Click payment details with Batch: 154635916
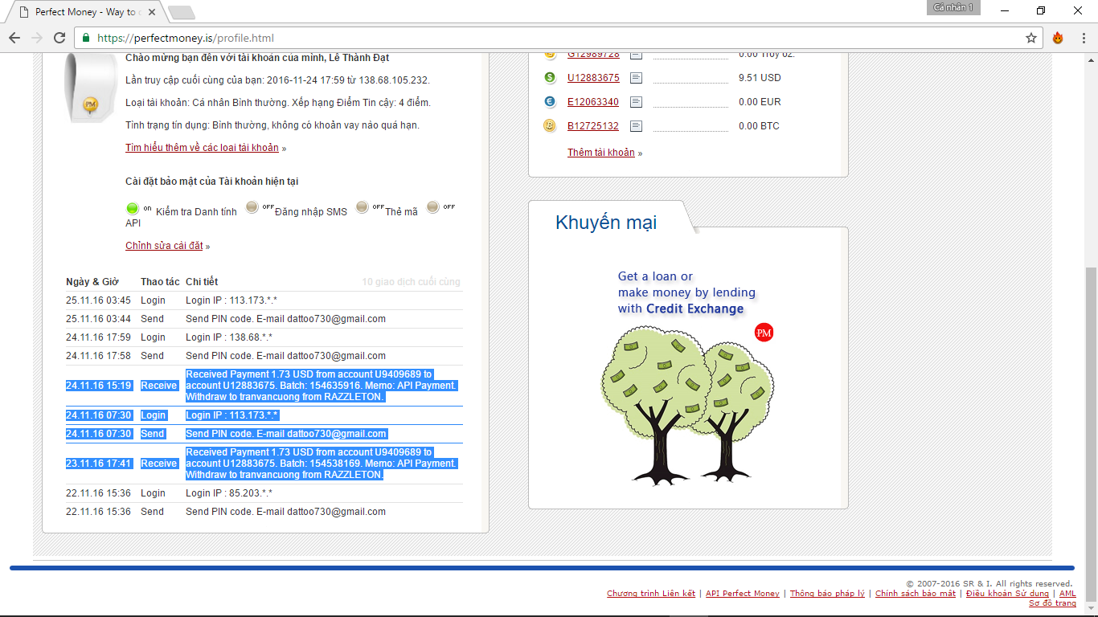 click(x=322, y=386)
